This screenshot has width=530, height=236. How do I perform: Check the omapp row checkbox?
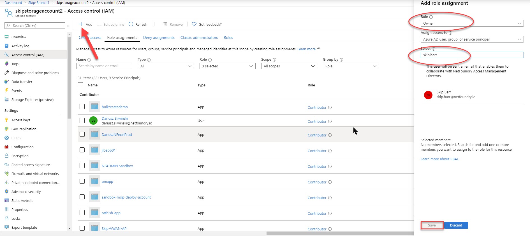82,181
